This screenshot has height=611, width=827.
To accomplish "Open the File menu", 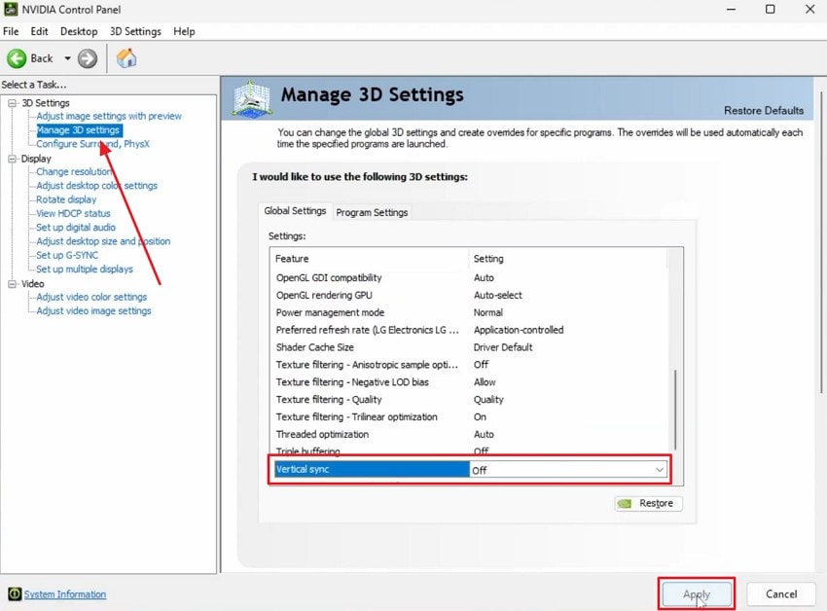I will [x=11, y=32].
